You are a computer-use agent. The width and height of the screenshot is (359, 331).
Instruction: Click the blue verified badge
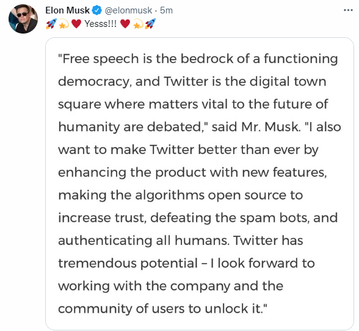pyautogui.click(x=97, y=10)
